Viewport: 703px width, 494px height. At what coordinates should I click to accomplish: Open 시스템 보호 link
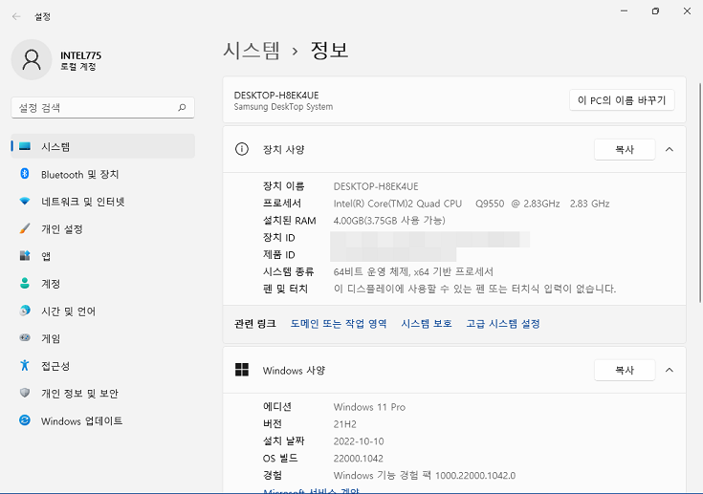pyautogui.click(x=427, y=323)
